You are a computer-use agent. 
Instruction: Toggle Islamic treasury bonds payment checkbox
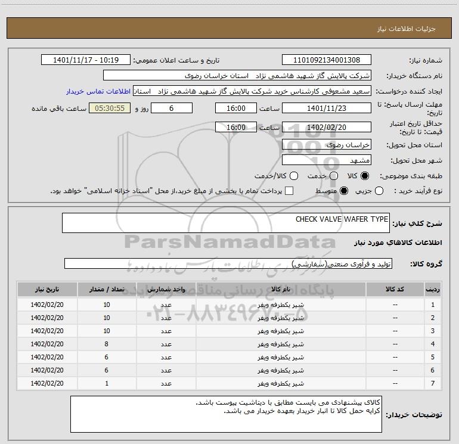pyautogui.click(x=289, y=191)
